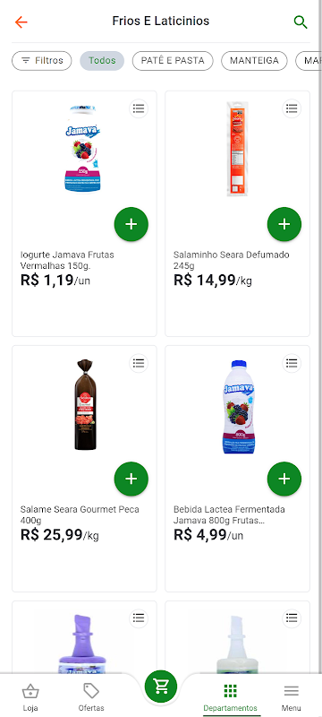Switch to the Ofertas tab
Screen dimensions: 322x717
click(91, 697)
